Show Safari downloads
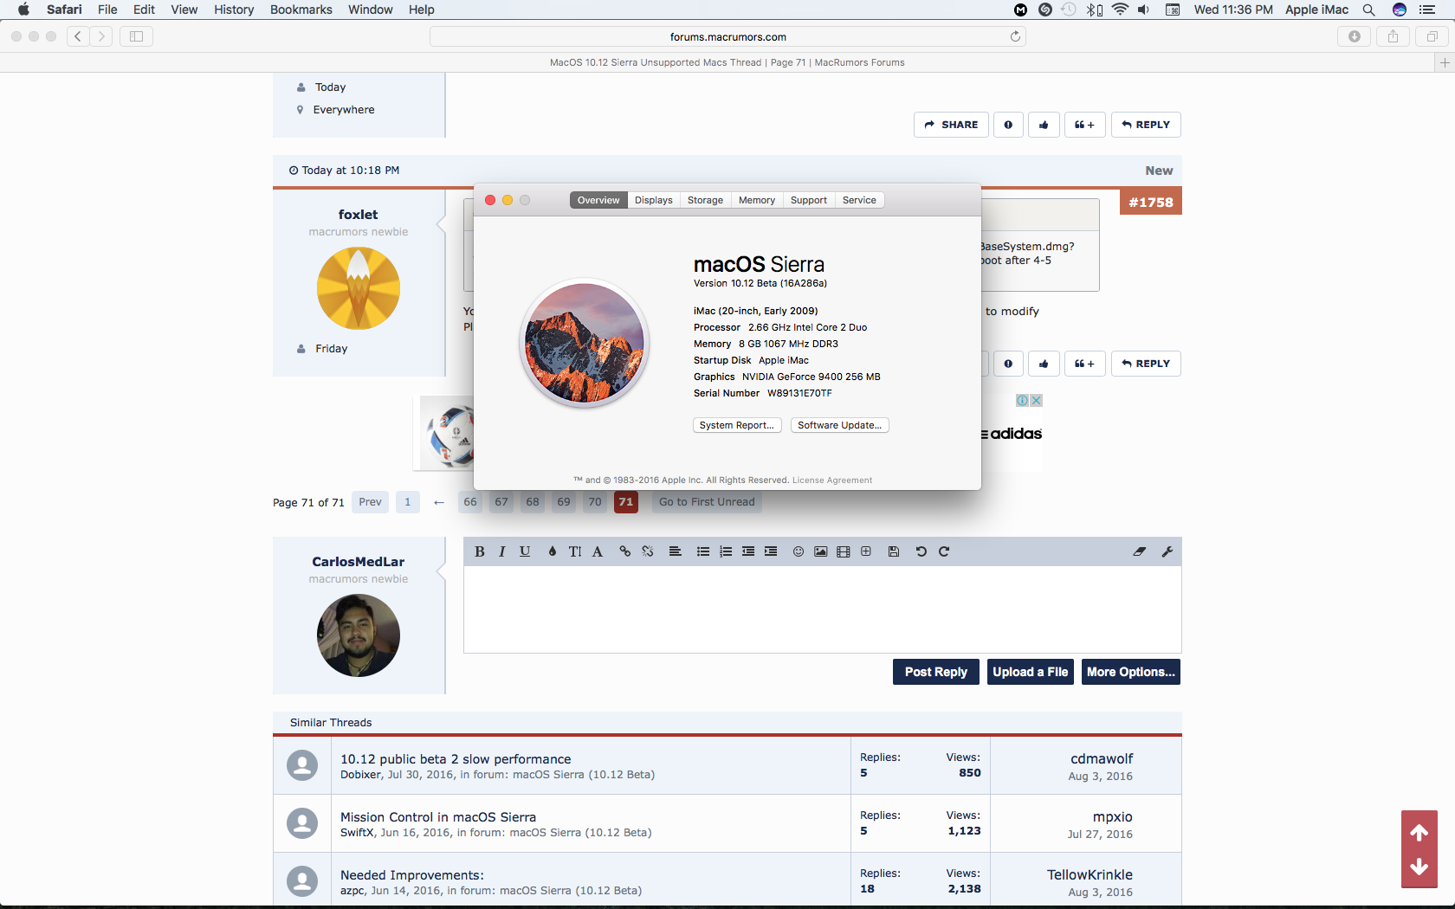This screenshot has width=1455, height=909. coord(1354,36)
